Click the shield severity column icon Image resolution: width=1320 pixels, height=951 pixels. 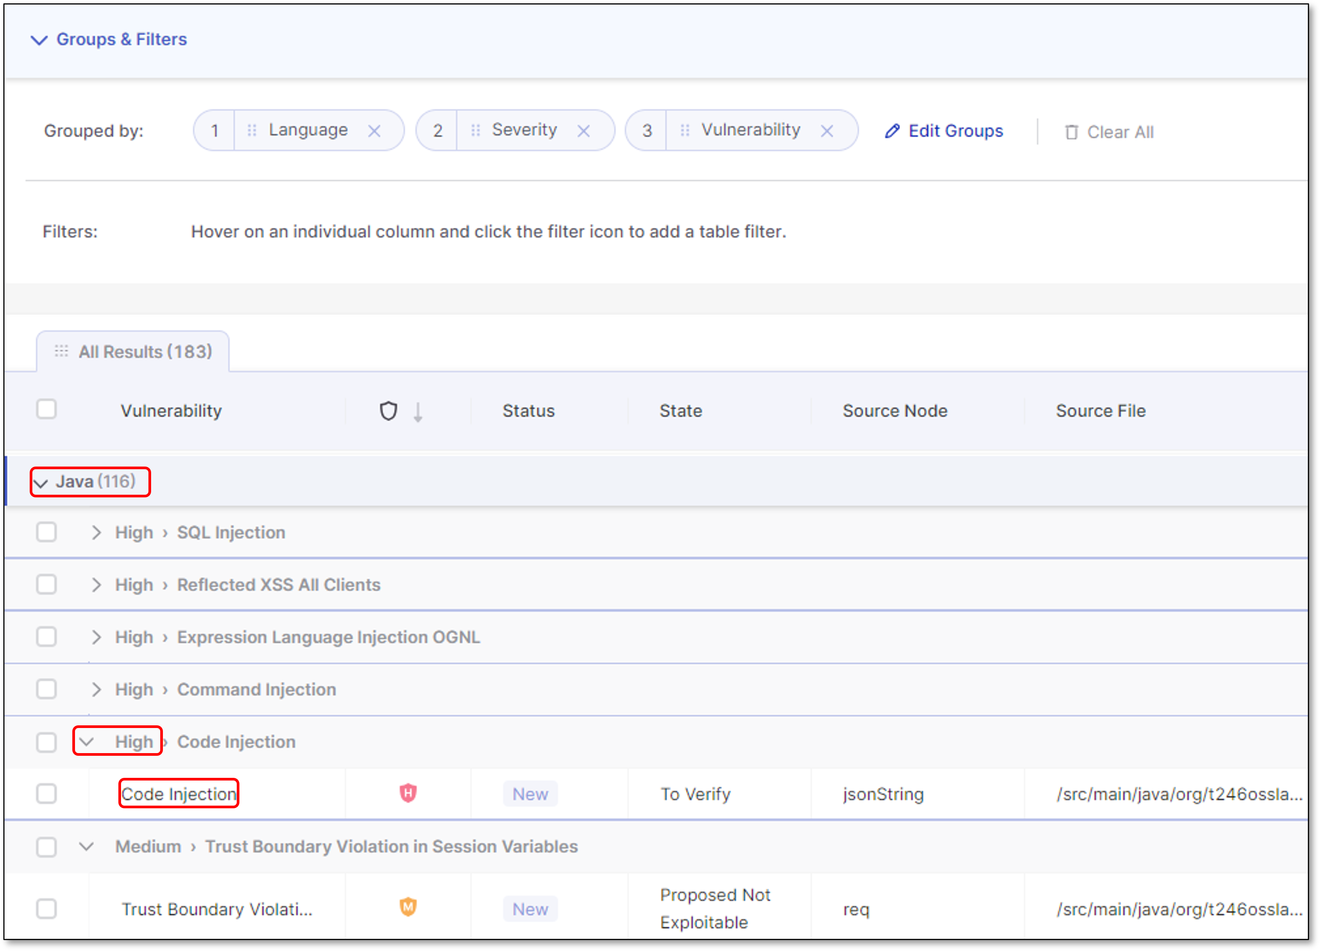388,411
